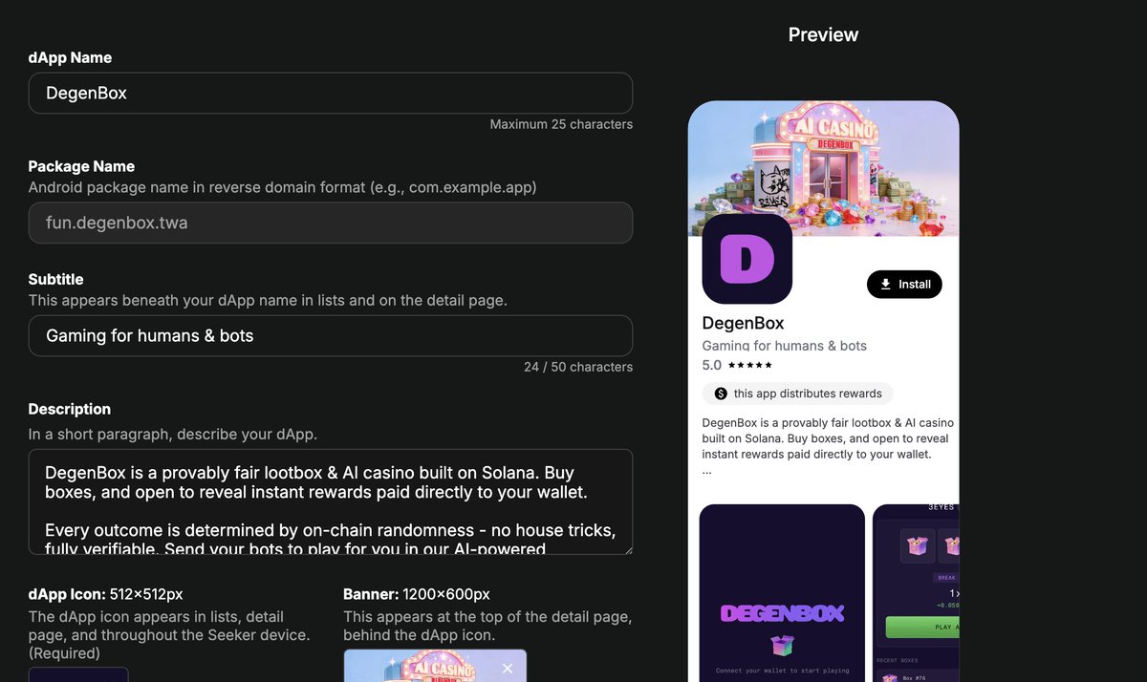Remove the uploaded banner via X icon
Viewport: 1147px width, 682px height.
[x=508, y=669]
